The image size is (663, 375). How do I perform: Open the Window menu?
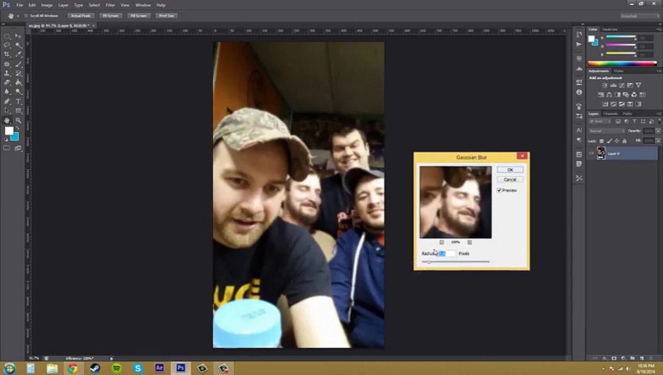click(143, 5)
